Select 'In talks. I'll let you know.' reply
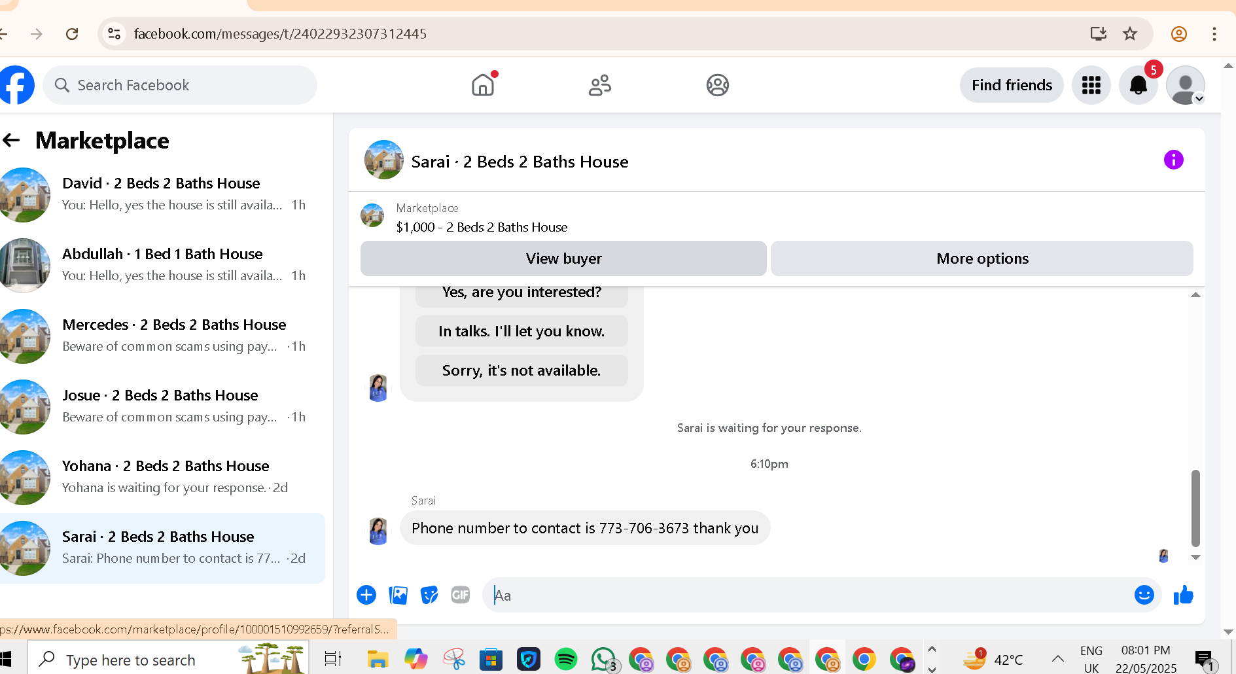Viewport: 1236px width, 674px height. (521, 331)
